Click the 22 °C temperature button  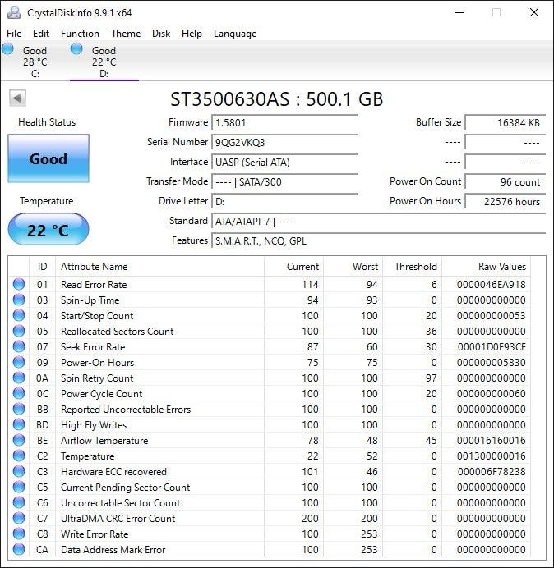[48, 230]
